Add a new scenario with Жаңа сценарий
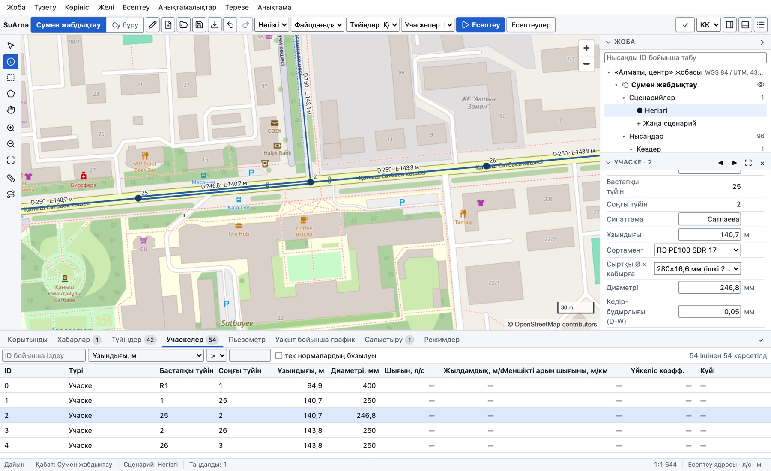 pyautogui.click(x=666, y=123)
